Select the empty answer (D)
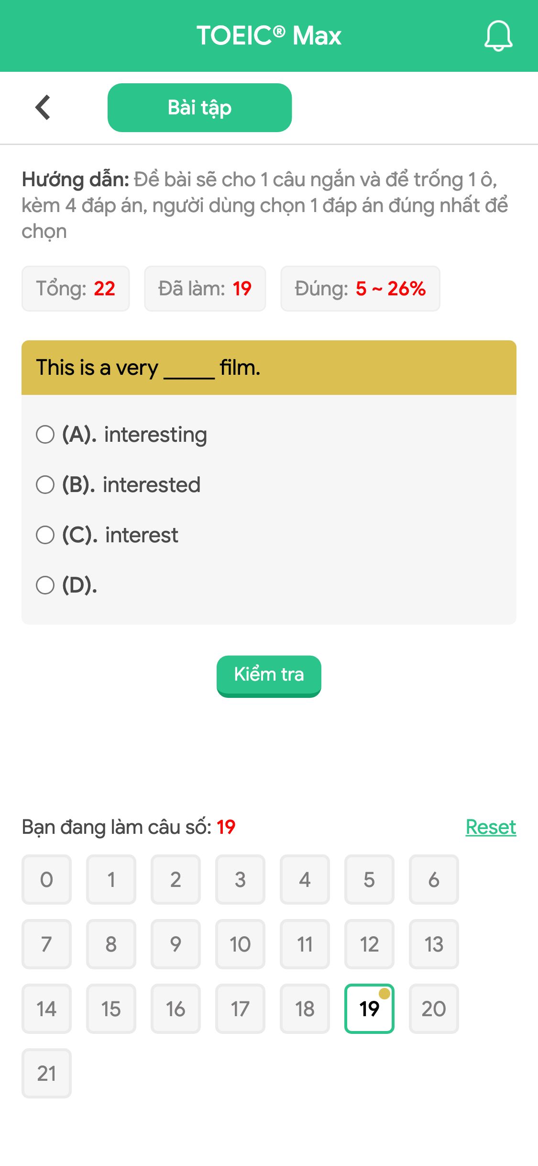The height and width of the screenshot is (1166, 538). [45, 585]
